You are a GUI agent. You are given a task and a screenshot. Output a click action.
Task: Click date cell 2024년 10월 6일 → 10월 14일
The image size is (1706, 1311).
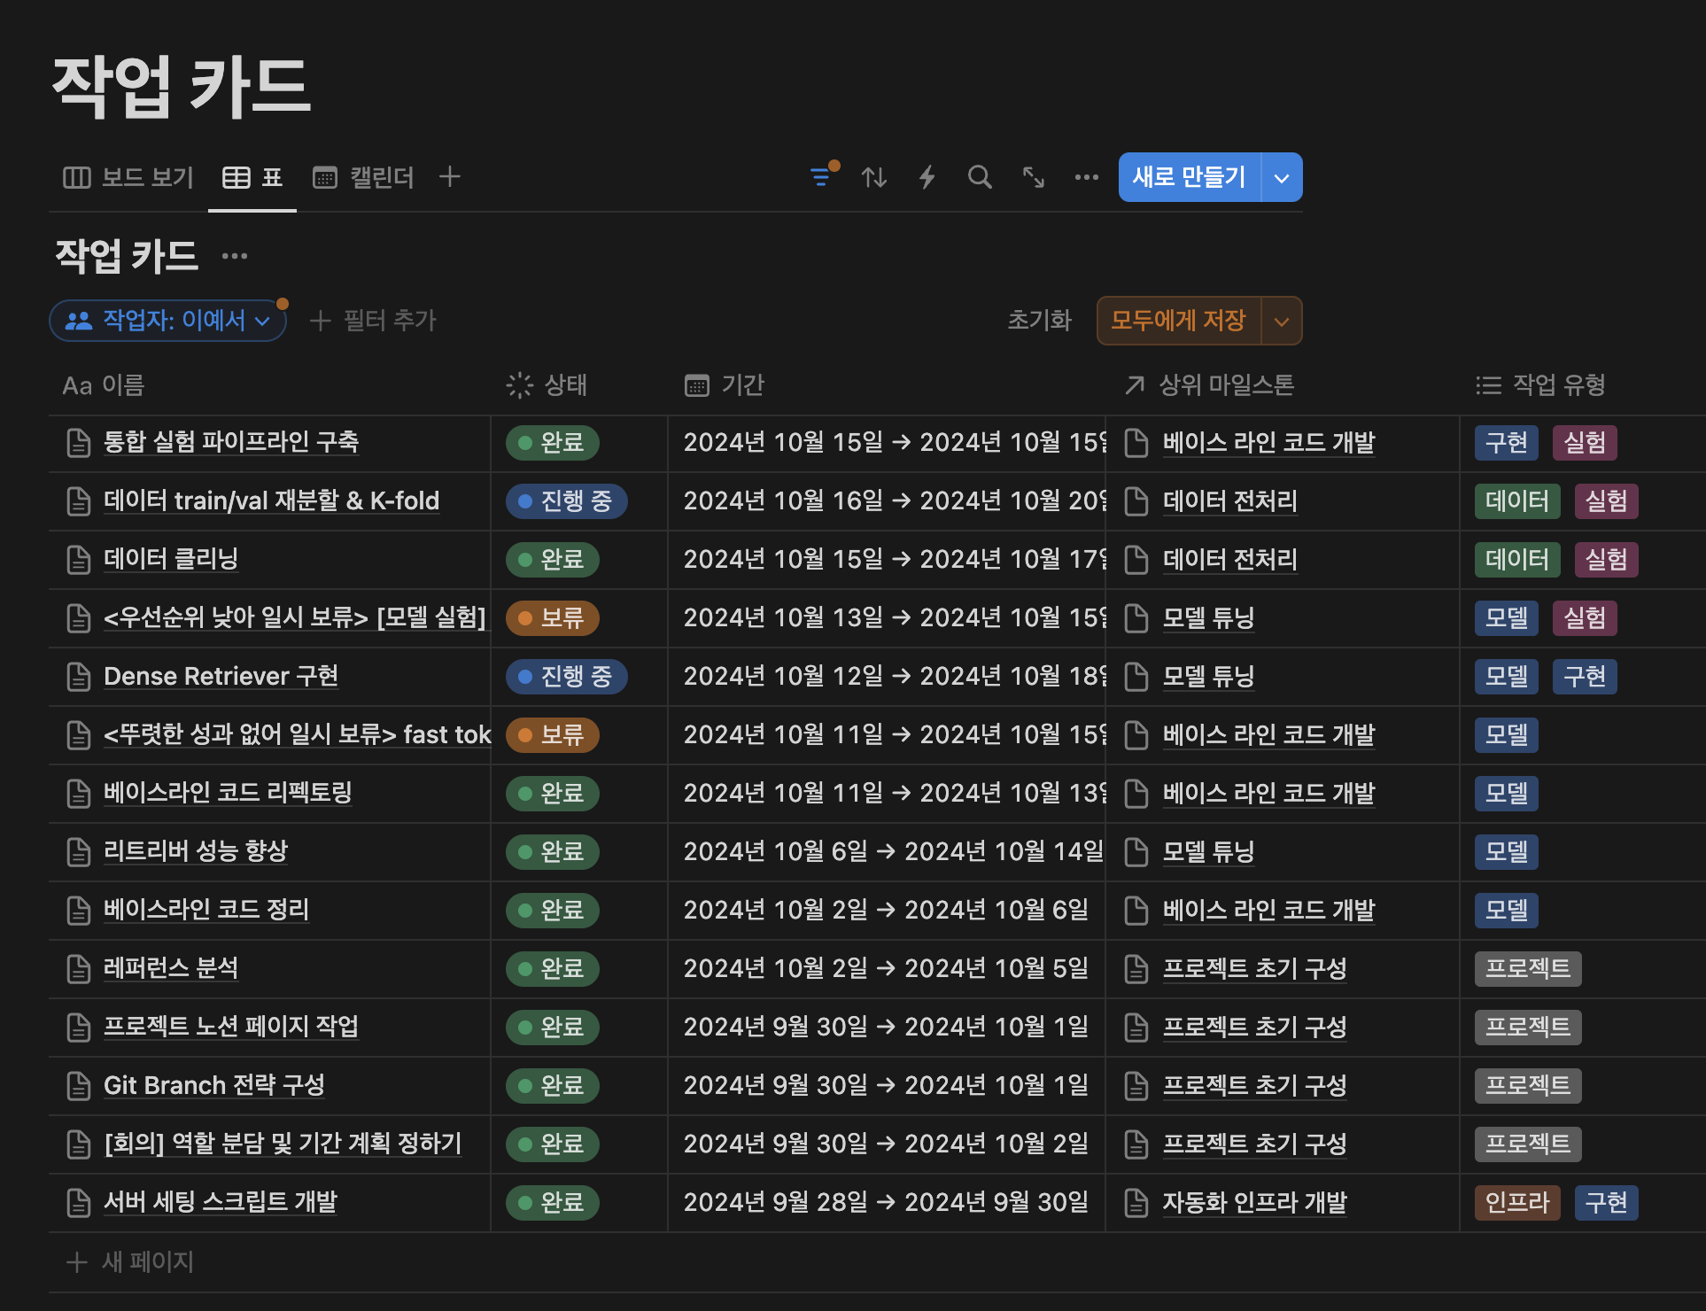point(887,852)
